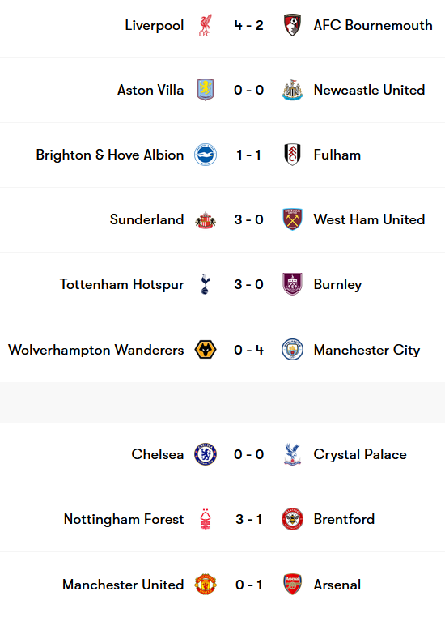Click the Tottenham Hotspur cockerel logo

[206, 284]
